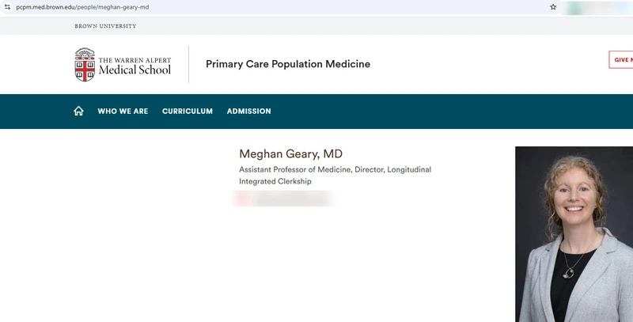Go to the home page via house icon
The height and width of the screenshot is (322, 633).
click(78, 111)
